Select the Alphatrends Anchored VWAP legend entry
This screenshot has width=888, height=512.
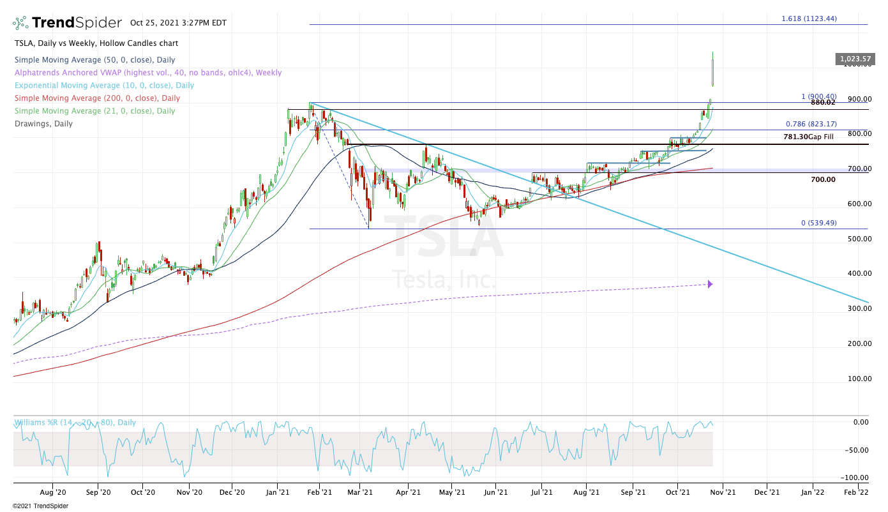coord(147,73)
